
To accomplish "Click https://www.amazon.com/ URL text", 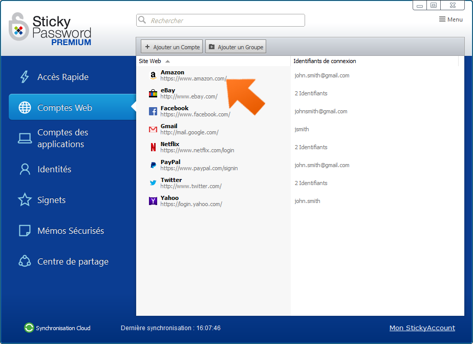I will 193,78.
